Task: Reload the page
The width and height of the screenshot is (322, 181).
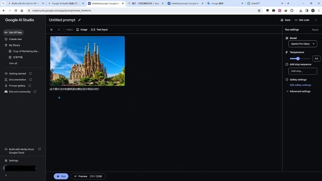Action: click(x=16, y=11)
